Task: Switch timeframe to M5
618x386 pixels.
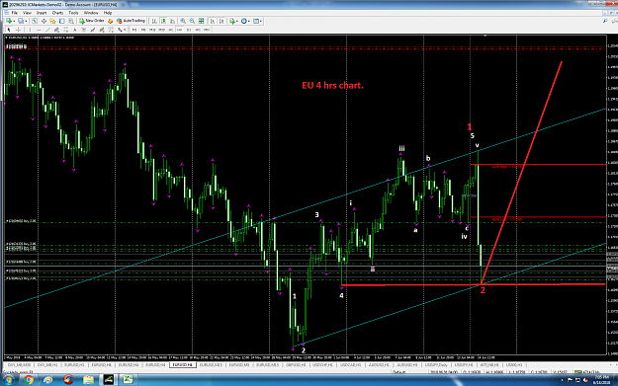Action: click(x=143, y=30)
